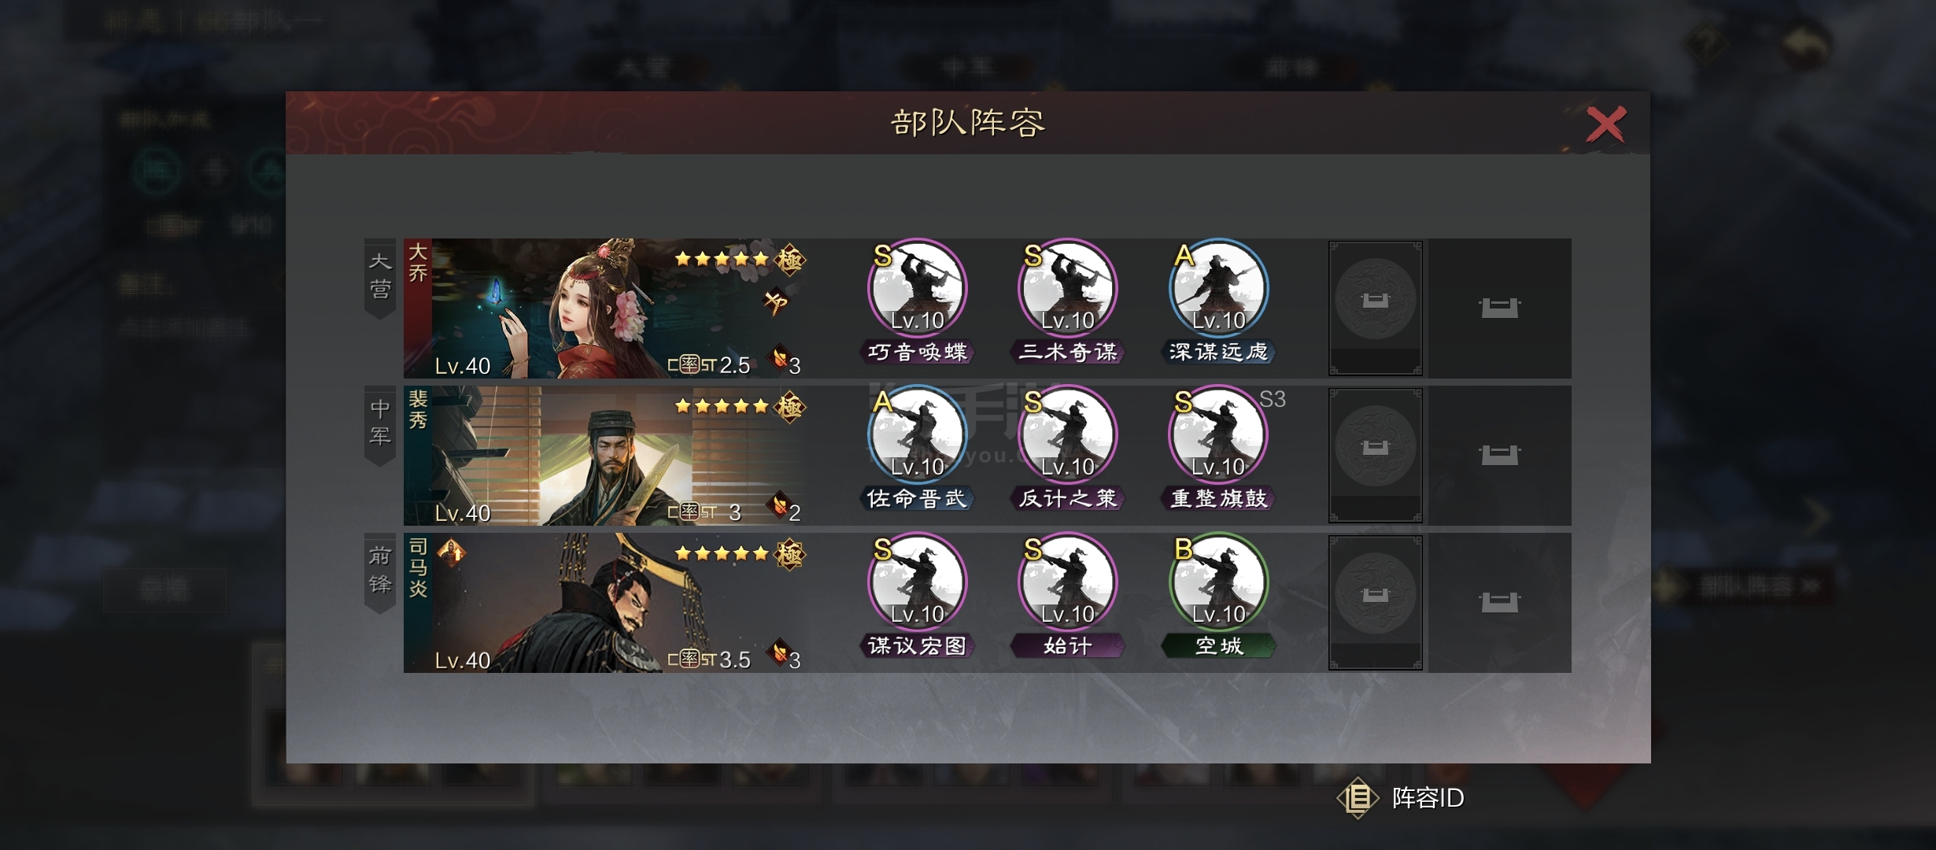Open the 大乔 general portrait card
The height and width of the screenshot is (850, 1936).
click(606, 309)
